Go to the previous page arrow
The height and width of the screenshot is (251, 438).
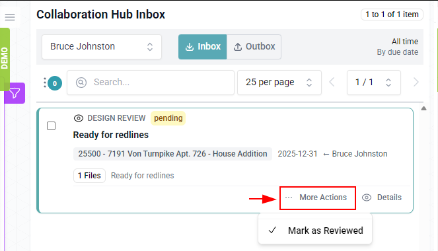coord(332,82)
